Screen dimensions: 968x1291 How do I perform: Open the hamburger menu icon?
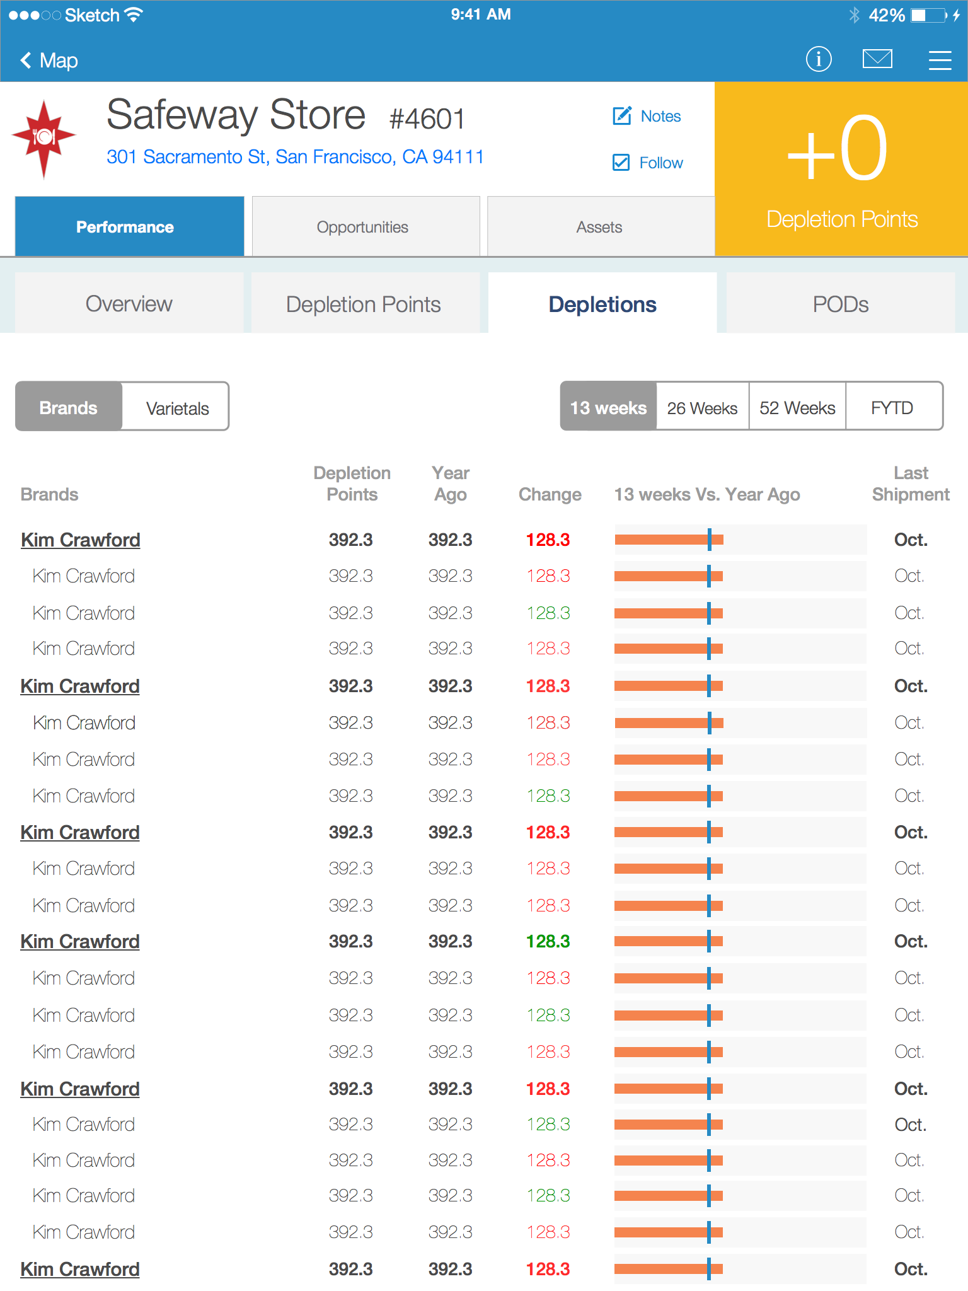coord(940,60)
